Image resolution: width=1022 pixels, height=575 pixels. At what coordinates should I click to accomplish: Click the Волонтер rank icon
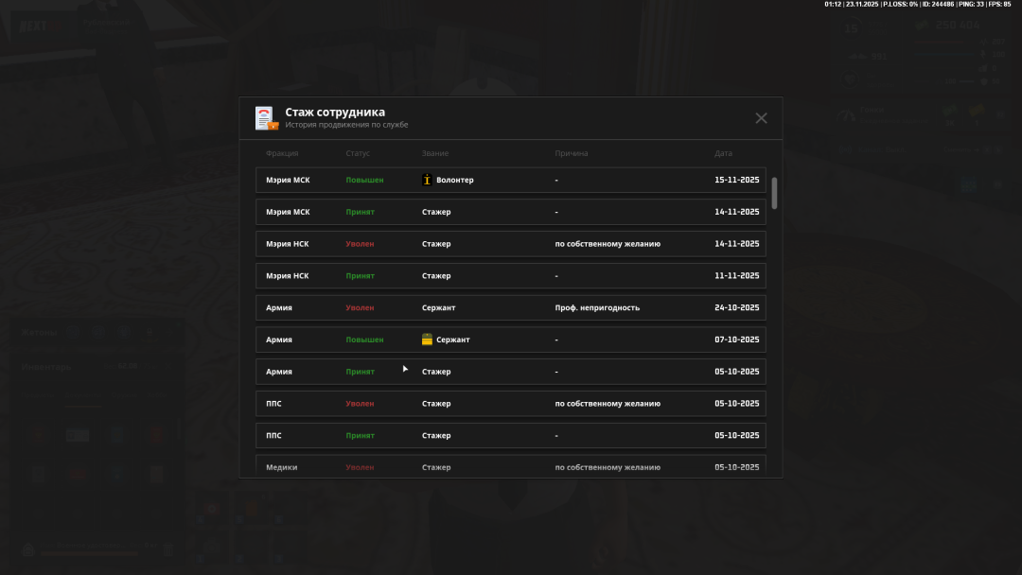427,180
